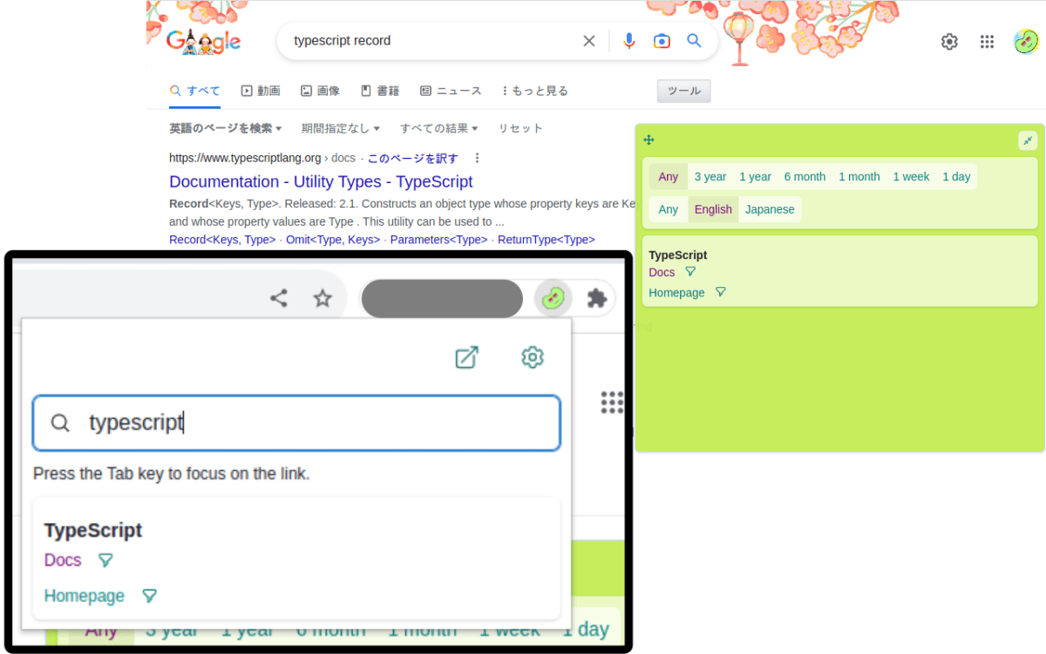Click TypeScript heading in green panel
1046x654 pixels.
pyautogui.click(x=678, y=255)
